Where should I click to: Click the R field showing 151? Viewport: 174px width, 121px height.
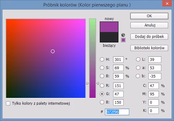tap(118, 86)
